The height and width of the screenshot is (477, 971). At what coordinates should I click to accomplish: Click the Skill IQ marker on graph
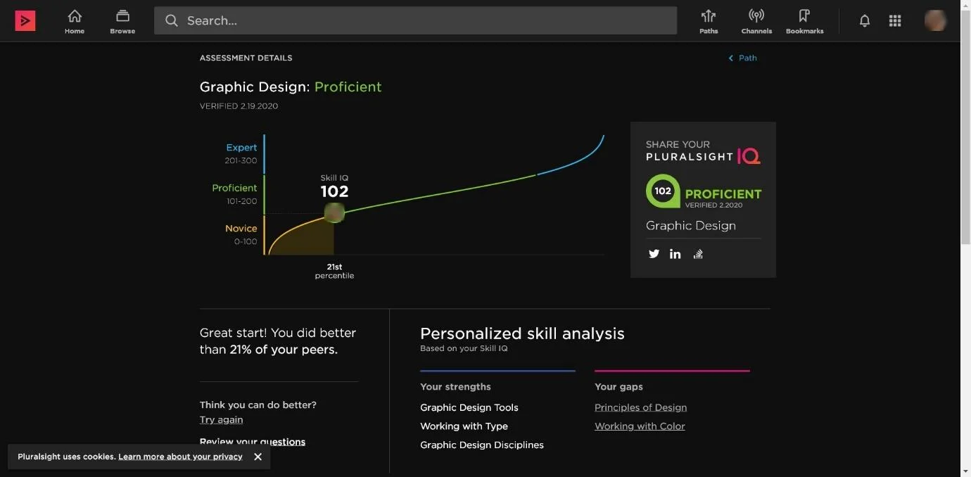coord(334,212)
